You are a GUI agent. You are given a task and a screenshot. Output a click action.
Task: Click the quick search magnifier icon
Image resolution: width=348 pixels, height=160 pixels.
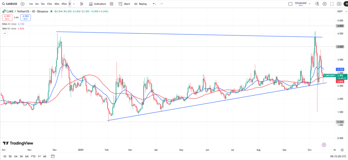click(317, 4)
